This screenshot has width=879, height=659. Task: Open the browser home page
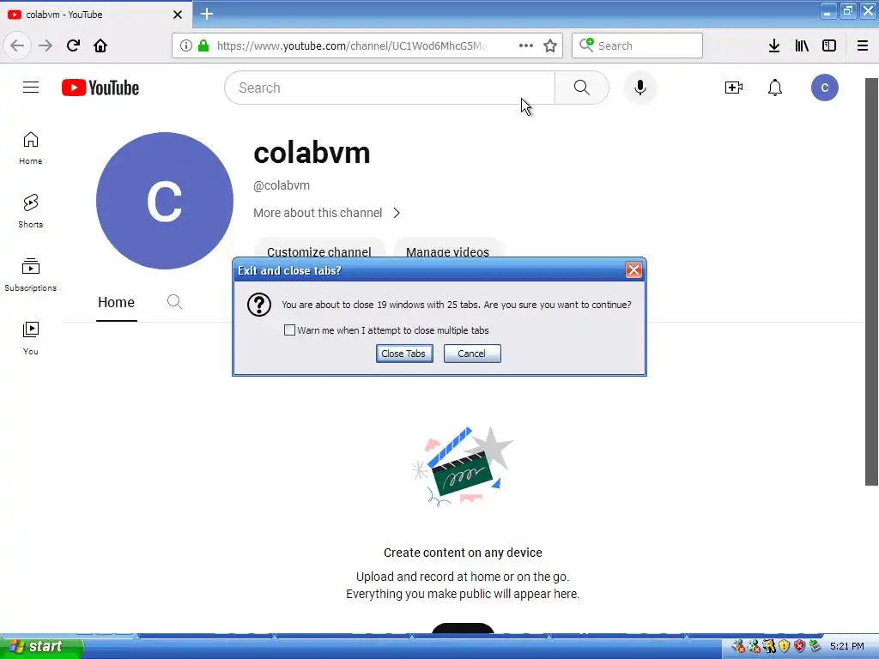pyautogui.click(x=100, y=45)
